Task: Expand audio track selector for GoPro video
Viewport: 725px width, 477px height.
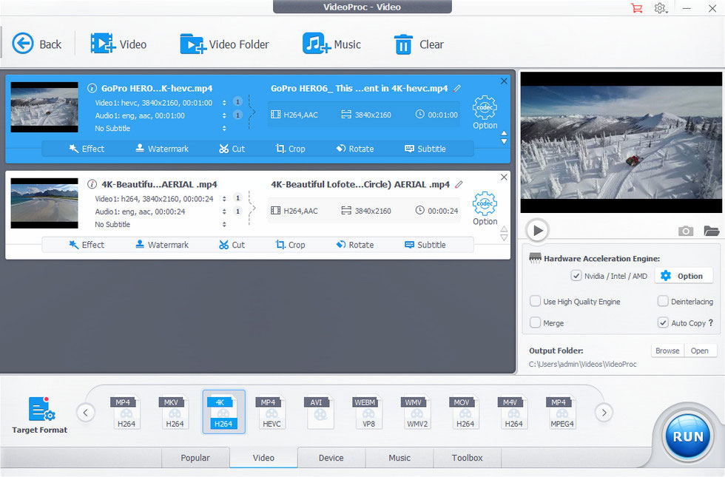Action: point(224,115)
